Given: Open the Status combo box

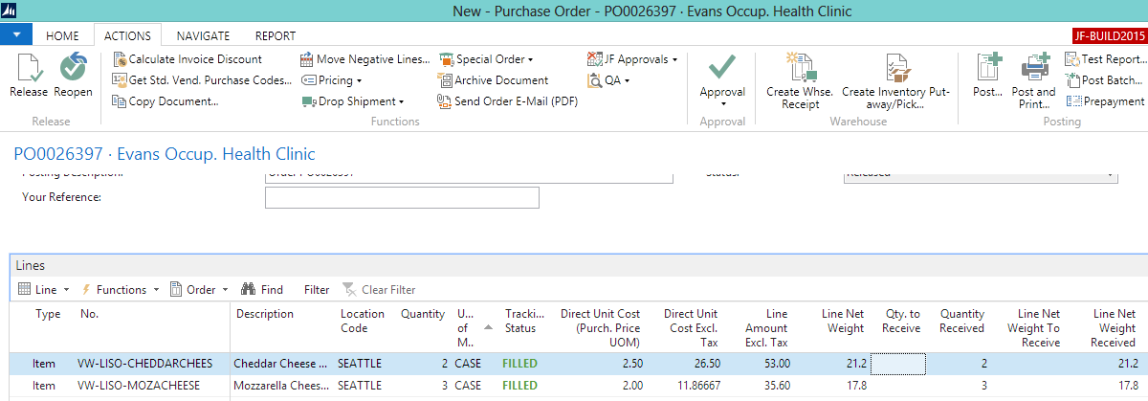Looking at the screenshot, I should (980, 174).
